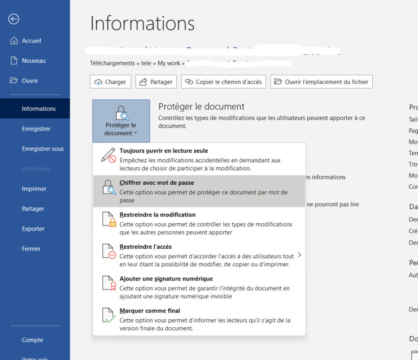Click Copier le chemin d'accès button
The width and height of the screenshot is (418, 360).
pyautogui.click(x=223, y=81)
